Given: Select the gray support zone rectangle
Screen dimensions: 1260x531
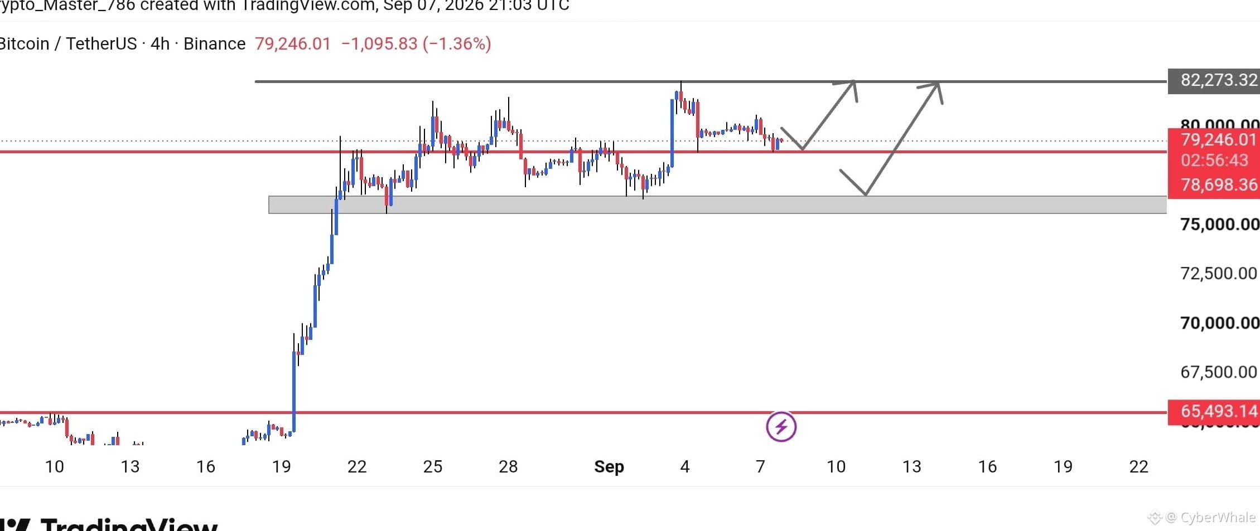Looking at the screenshot, I should pos(717,204).
